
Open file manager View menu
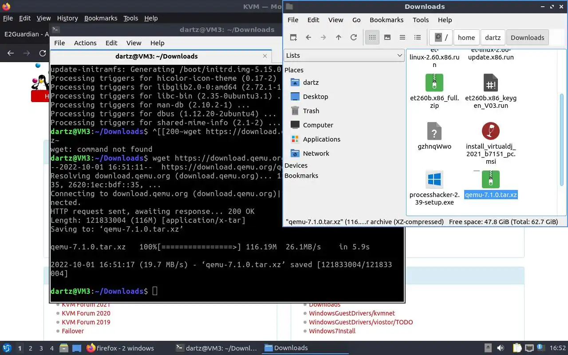click(x=335, y=20)
